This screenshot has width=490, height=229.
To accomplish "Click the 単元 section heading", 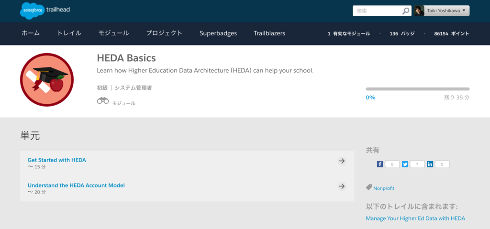I will click(30, 136).
